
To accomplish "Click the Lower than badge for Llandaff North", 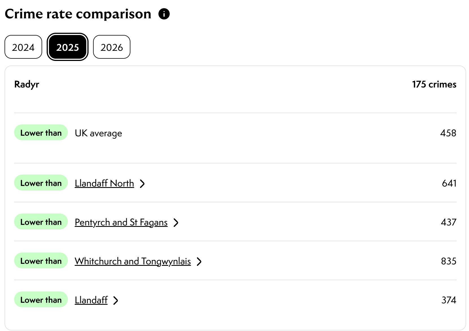I will (41, 183).
